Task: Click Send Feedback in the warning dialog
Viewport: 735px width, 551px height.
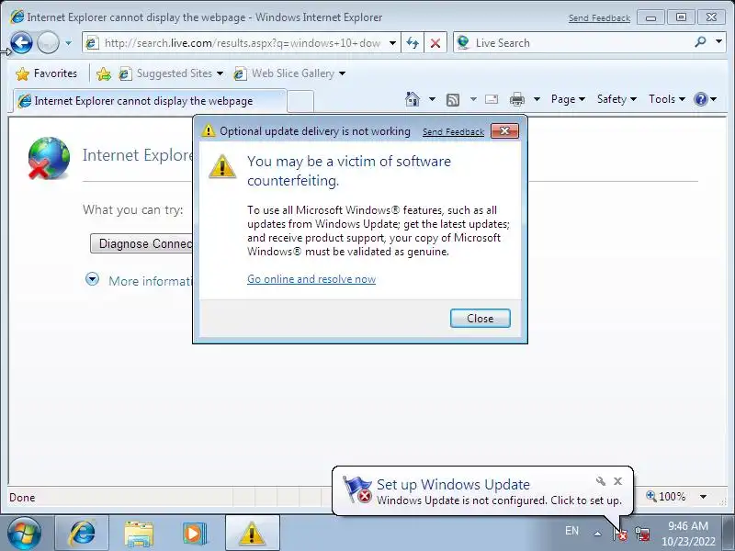Action: pos(453,132)
